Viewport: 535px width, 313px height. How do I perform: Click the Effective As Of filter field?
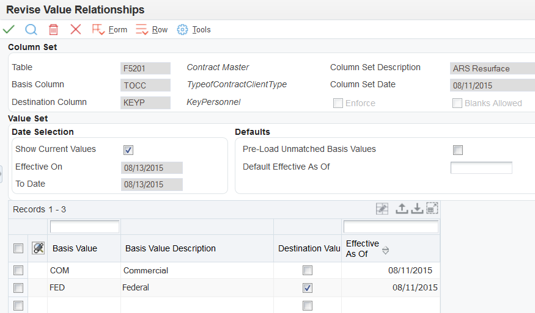(391, 227)
